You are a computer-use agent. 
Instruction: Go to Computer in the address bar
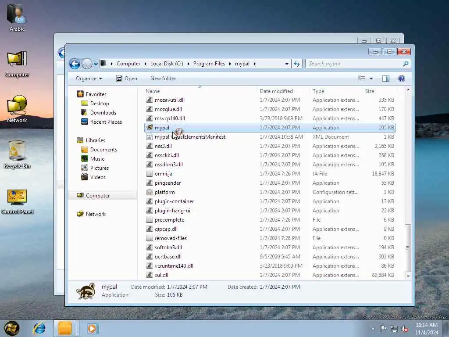(128, 64)
